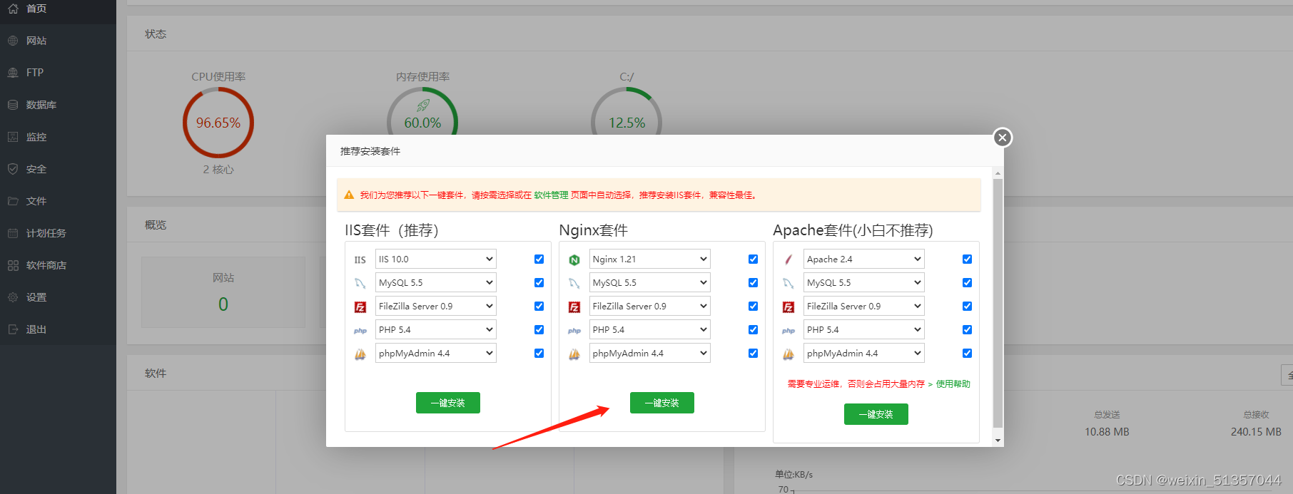Open the PHP 5.4 dropdown in the IIS suite
Viewport: 1293px width, 494px height.
tap(436, 329)
